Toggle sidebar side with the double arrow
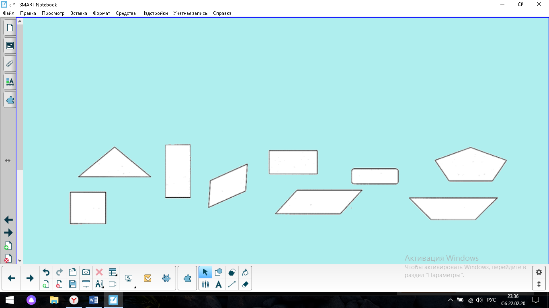 pyautogui.click(x=8, y=160)
